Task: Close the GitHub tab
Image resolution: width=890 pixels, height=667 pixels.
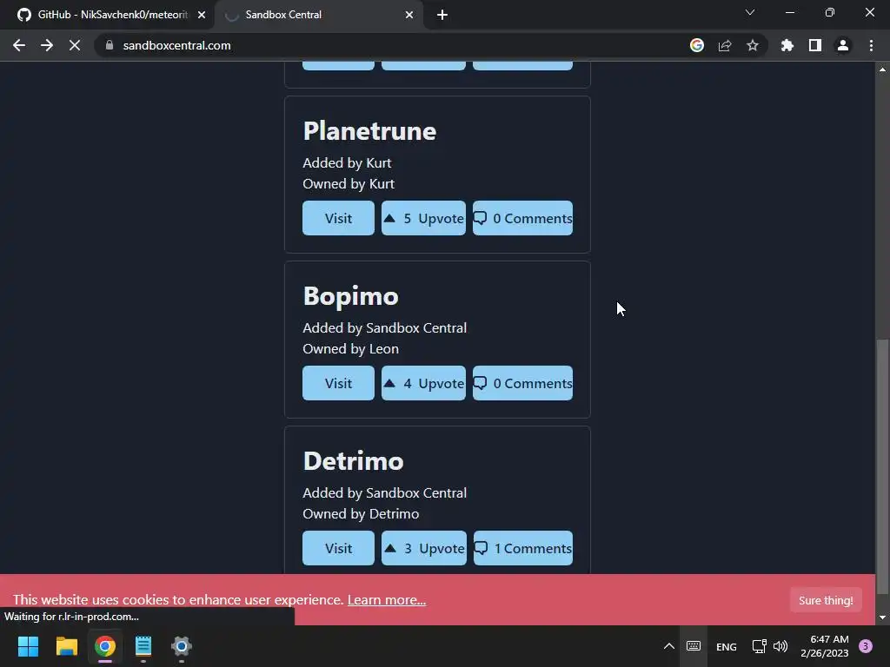Action: tap(202, 15)
